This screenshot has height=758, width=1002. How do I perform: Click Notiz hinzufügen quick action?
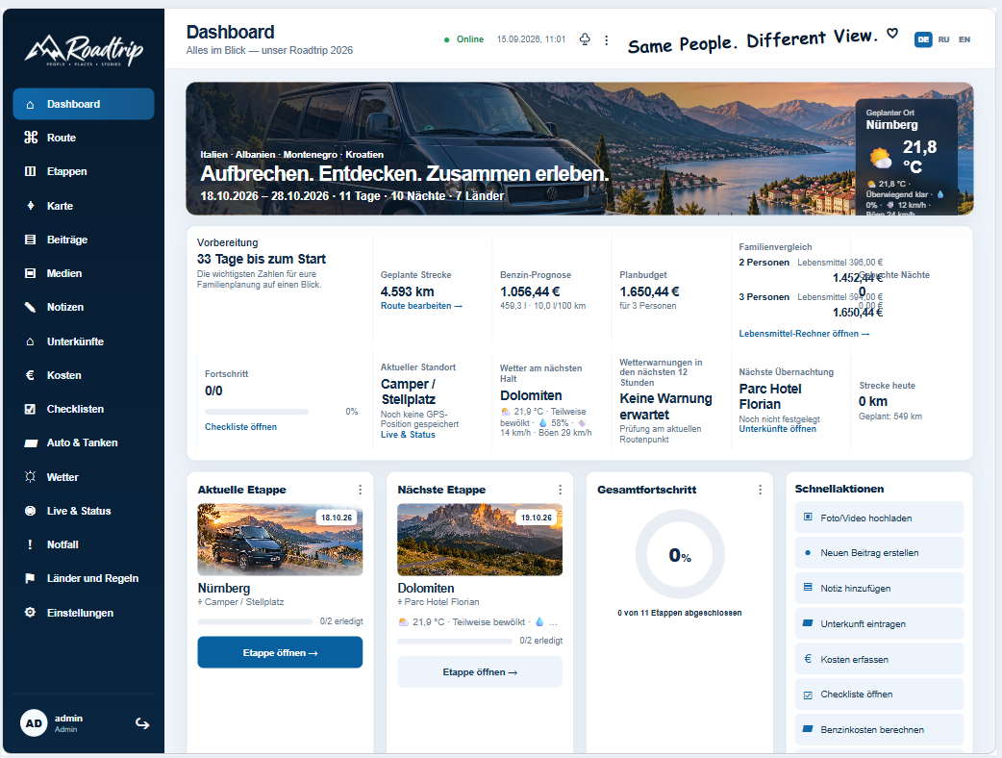[x=879, y=588]
